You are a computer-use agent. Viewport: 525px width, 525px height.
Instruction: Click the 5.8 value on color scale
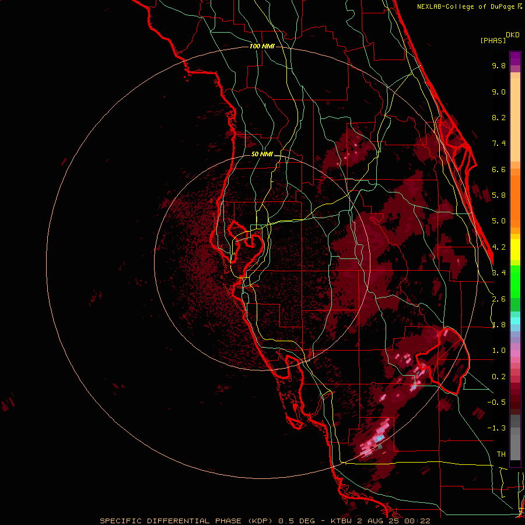(x=499, y=195)
